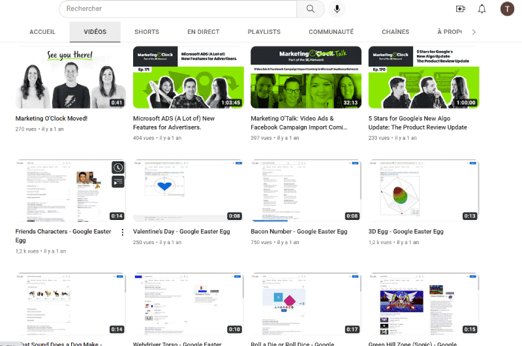Open Microsoft ADS New Features video title
522x346 pixels.
174,123
